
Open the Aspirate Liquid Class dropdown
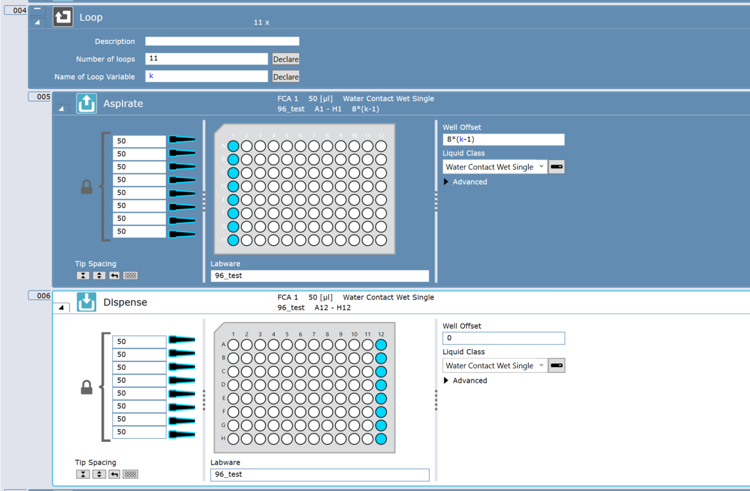pos(541,167)
